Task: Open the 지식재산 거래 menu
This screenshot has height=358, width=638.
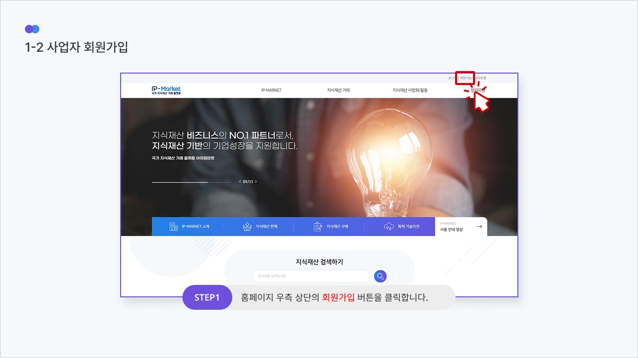Action: pos(338,90)
